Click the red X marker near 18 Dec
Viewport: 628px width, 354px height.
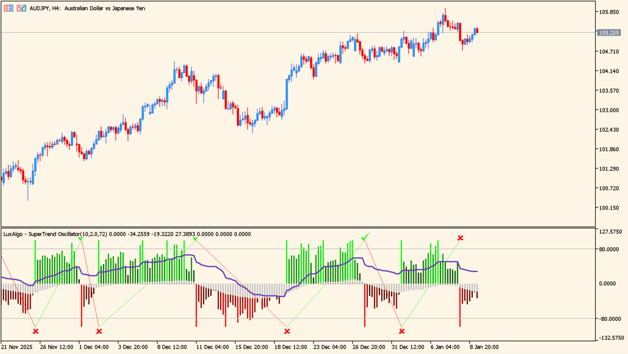tap(287, 332)
